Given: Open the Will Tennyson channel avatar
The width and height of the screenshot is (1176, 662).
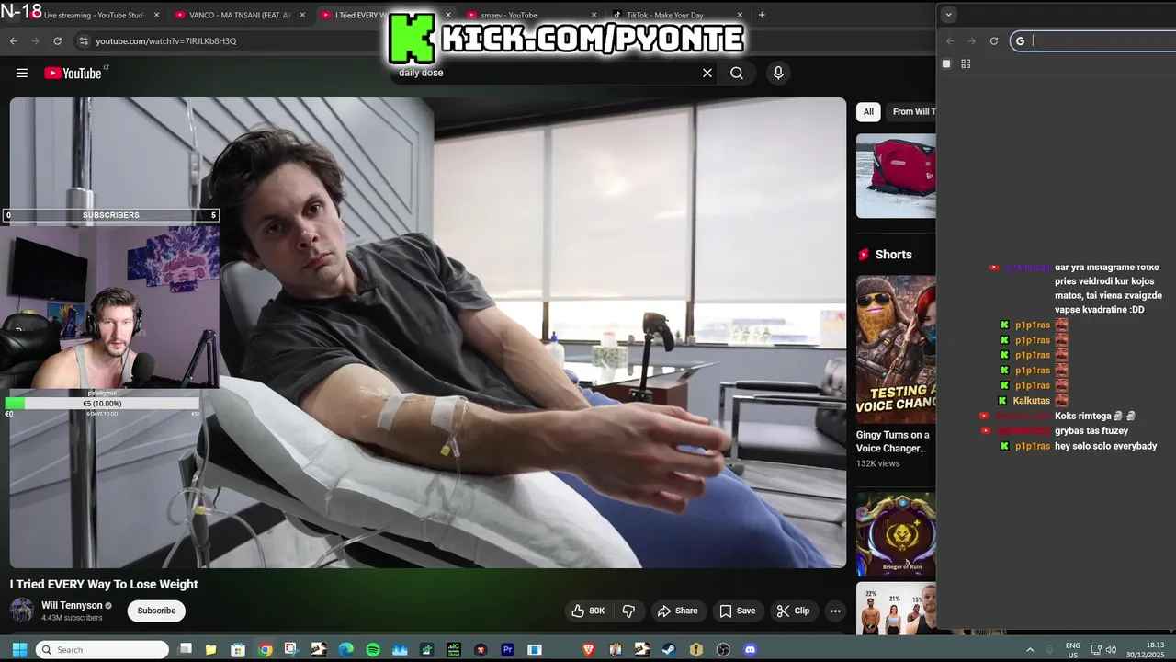Looking at the screenshot, I should tap(22, 611).
